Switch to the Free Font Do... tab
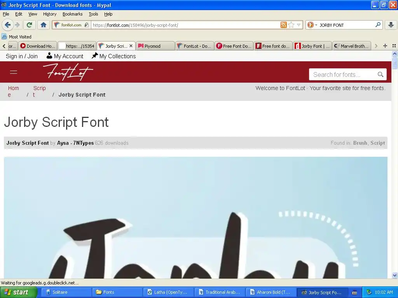 (x=234, y=46)
